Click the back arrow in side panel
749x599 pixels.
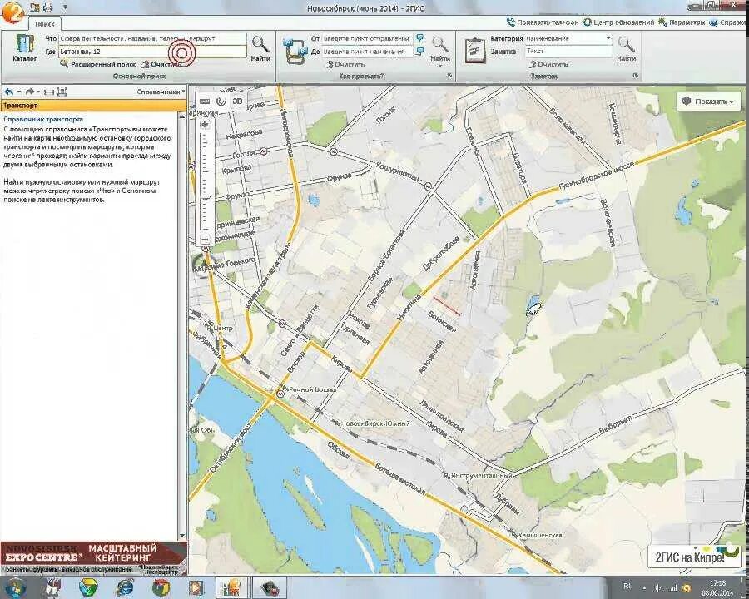coord(9,92)
